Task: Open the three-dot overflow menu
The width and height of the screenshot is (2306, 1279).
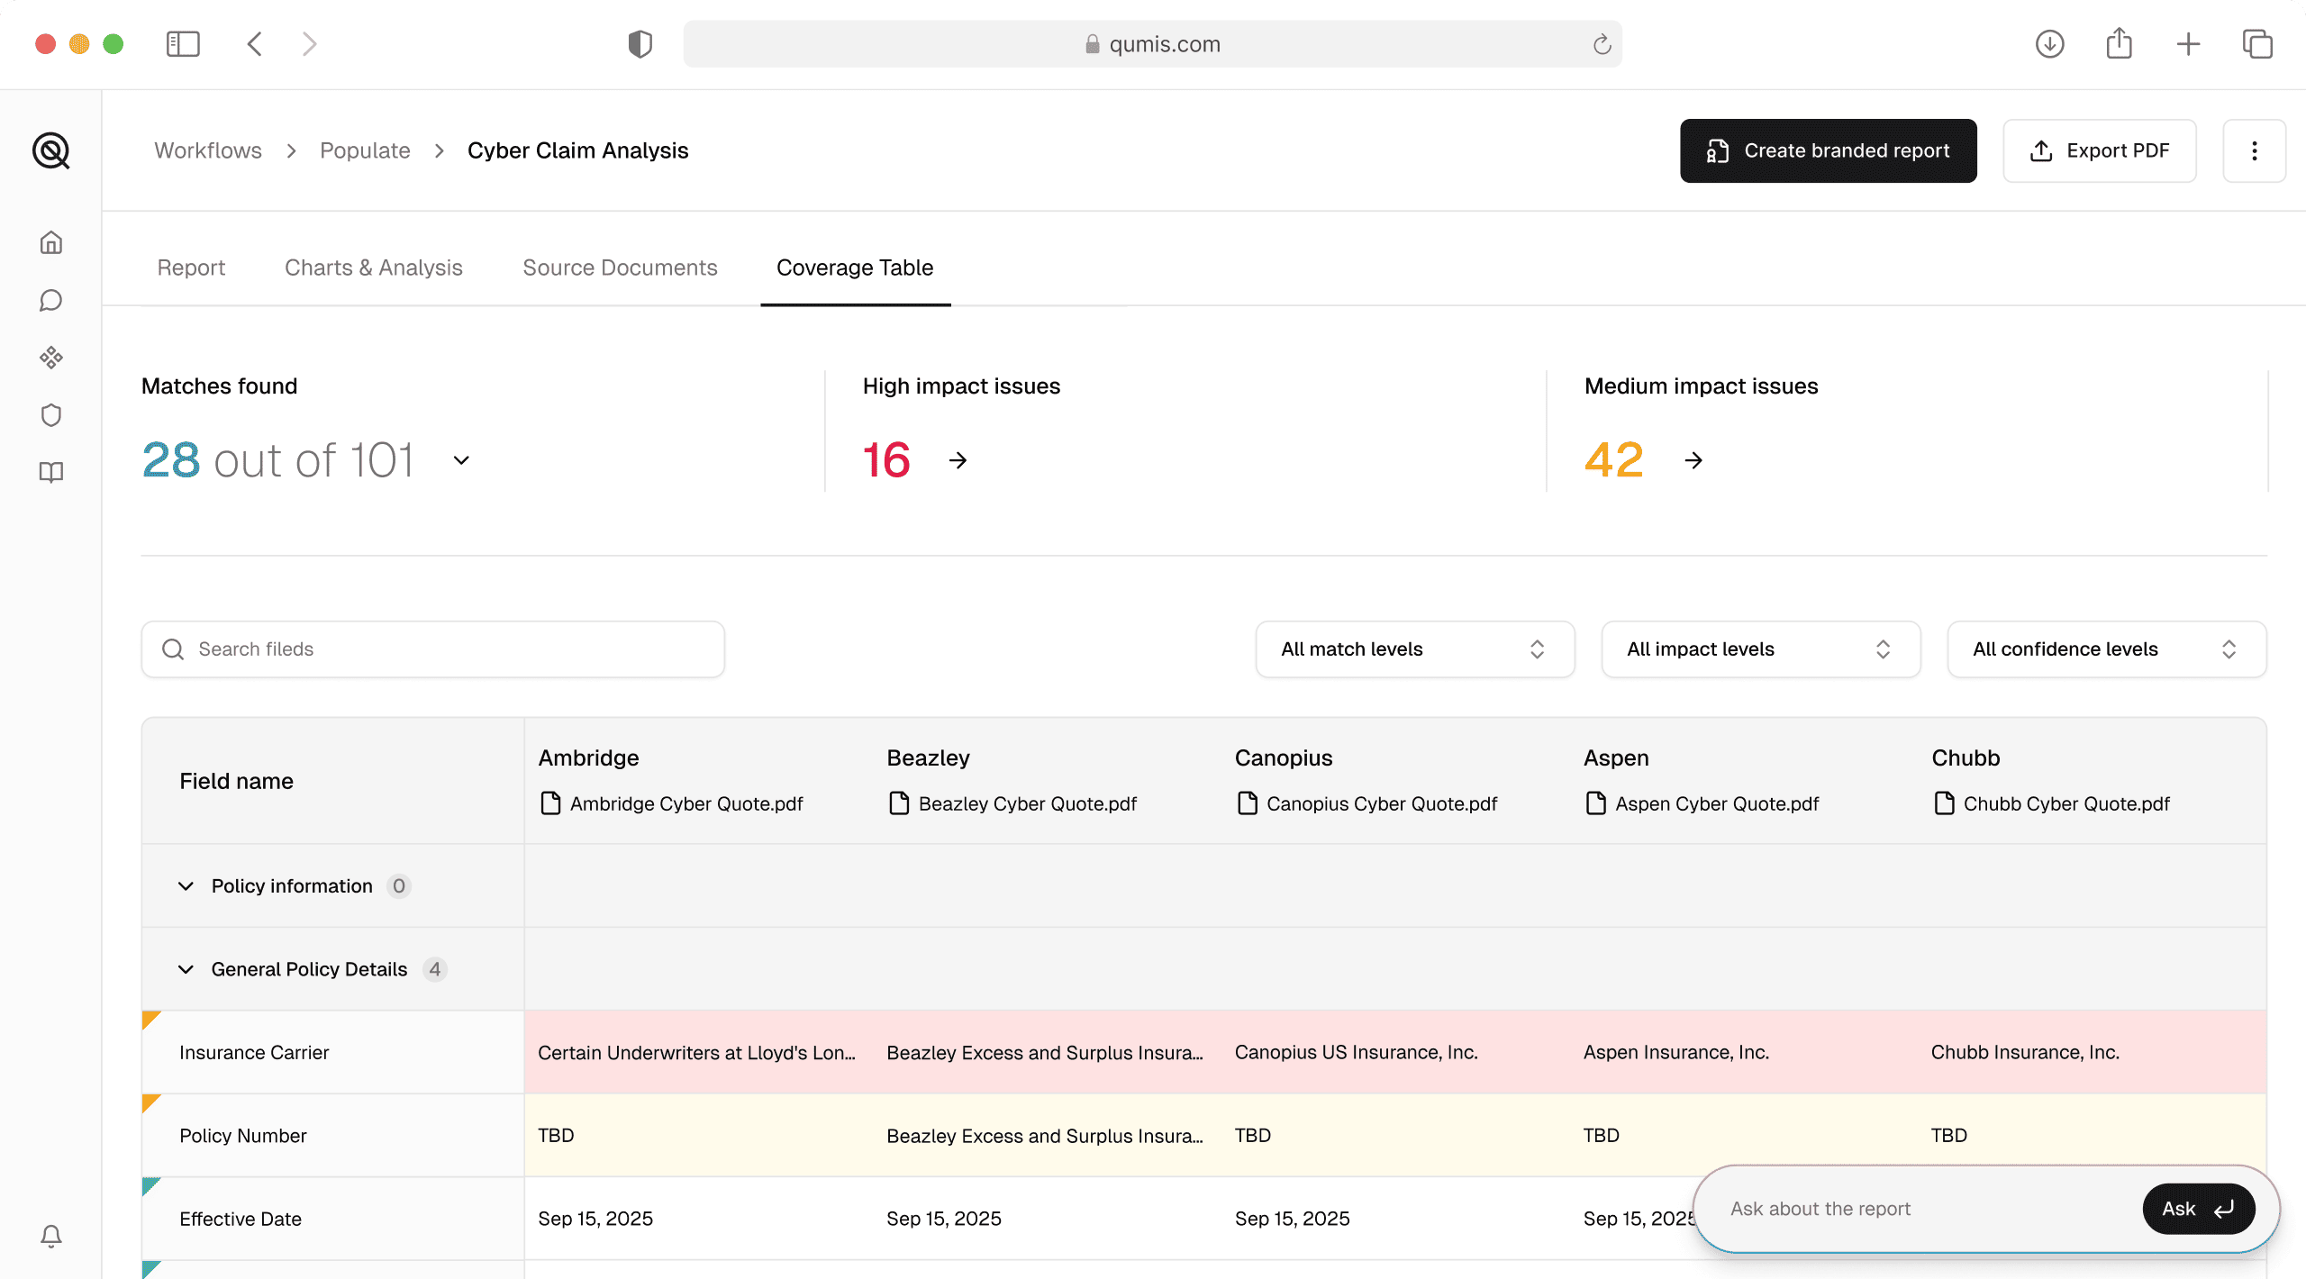Action: [x=2255, y=150]
